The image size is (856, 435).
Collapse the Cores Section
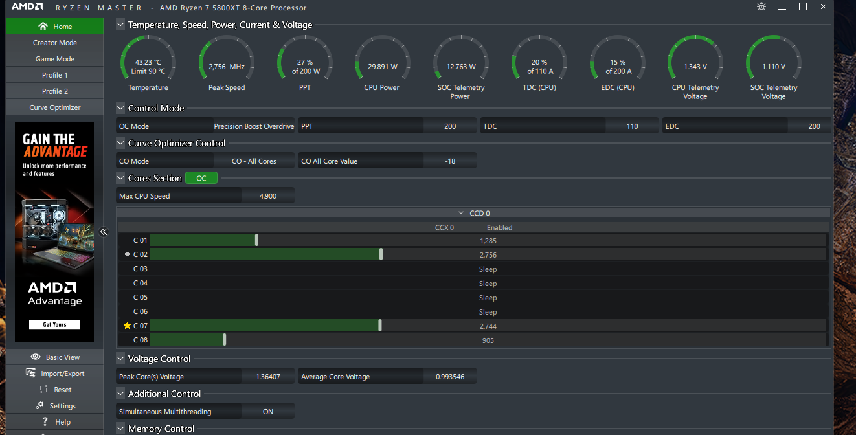pyautogui.click(x=120, y=178)
